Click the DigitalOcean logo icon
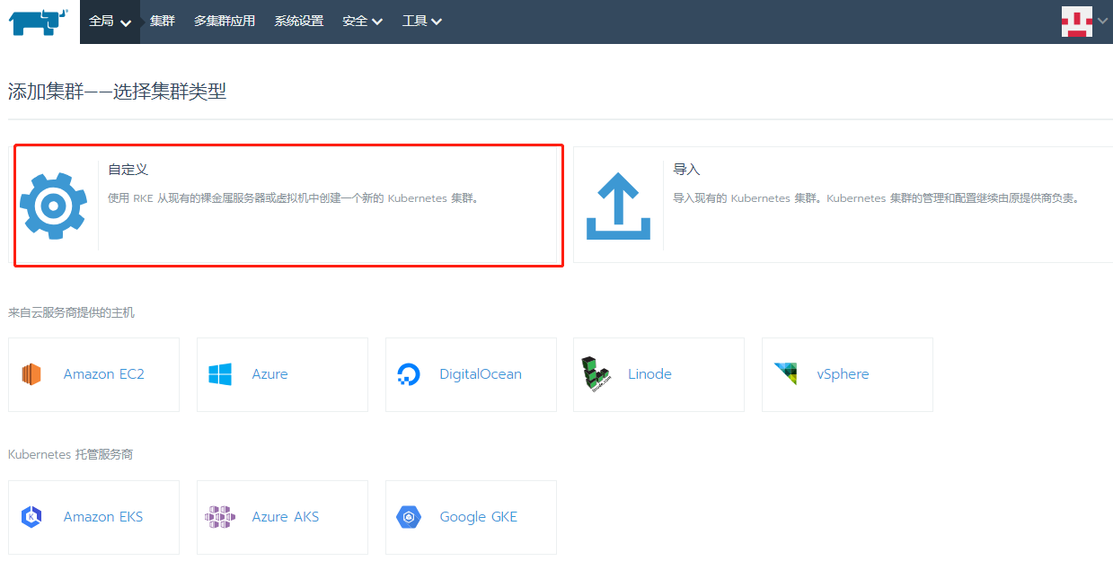The width and height of the screenshot is (1113, 561). pyautogui.click(x=409, y=374)
